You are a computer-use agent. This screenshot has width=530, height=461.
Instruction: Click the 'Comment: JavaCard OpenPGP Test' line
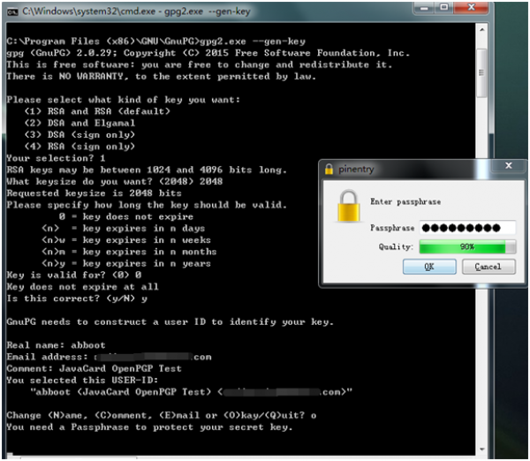(x=94, y=368)
